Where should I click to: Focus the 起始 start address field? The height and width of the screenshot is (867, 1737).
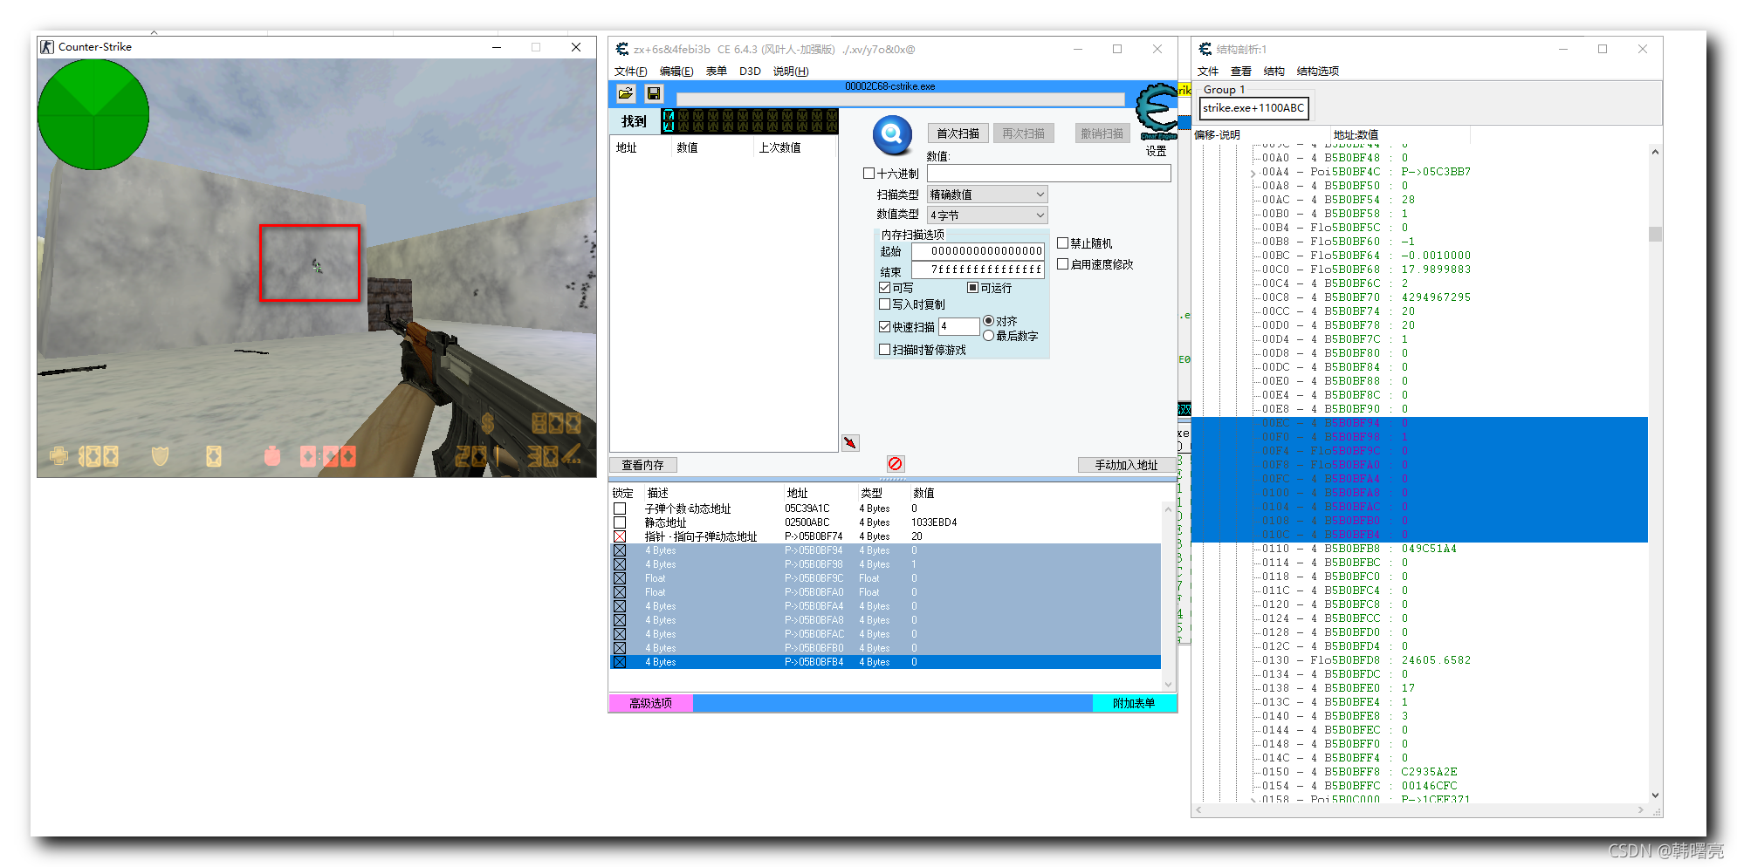pos(978,251)
